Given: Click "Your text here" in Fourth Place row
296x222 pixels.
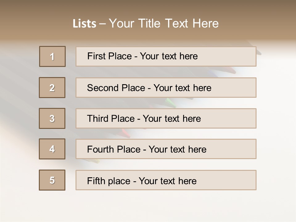Looking at the screenshot, I should pos(177,150).
